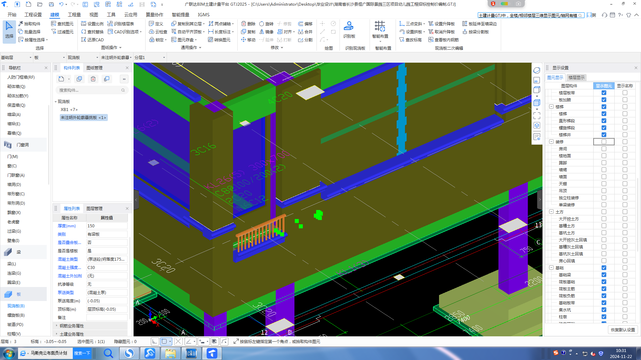The width and height of the screenshot is (641, 360).
Task: Uncheck 显示图元 for 基础梁
Action: [604, 275]
